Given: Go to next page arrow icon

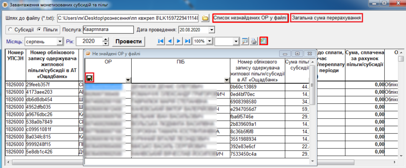Looking at the screenshot, I should 178,41.
